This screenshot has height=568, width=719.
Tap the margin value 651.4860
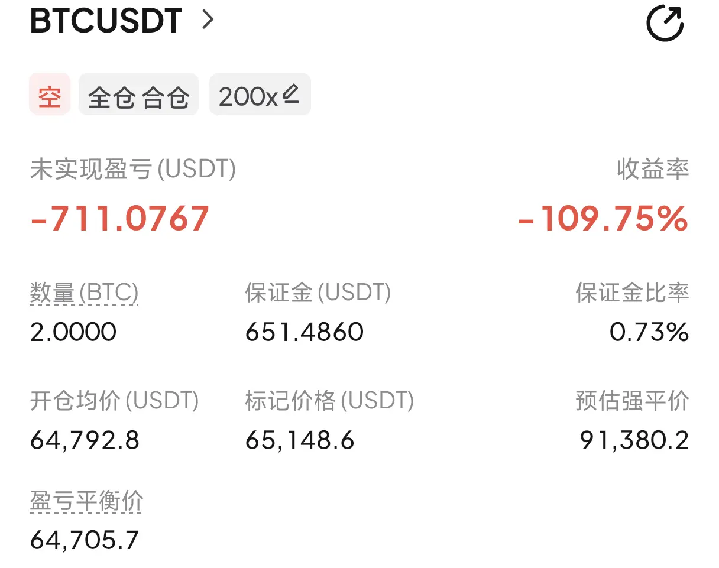(x=305, y=332)
